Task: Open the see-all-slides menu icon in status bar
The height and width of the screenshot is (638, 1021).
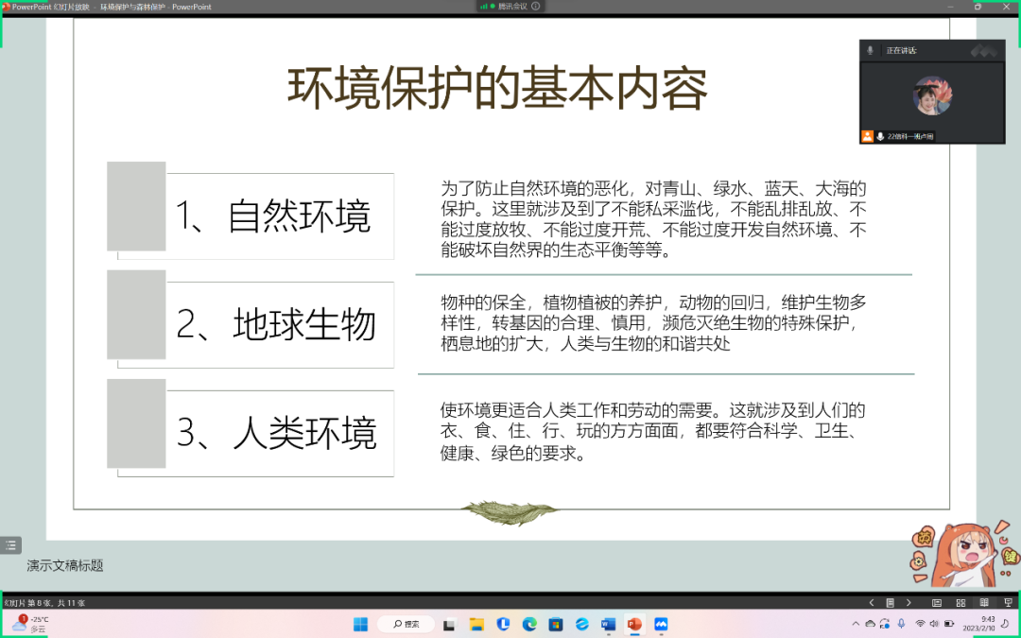Action: tap(890, 602)
